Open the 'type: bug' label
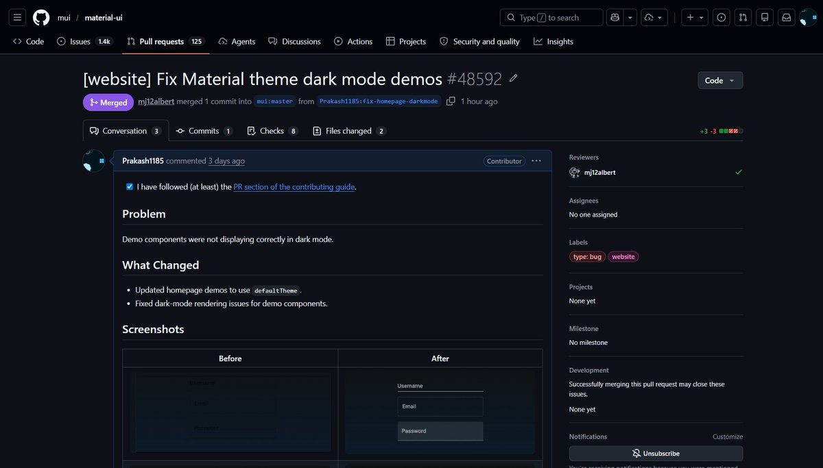Viewport: 823px width, 468px height. pos(587,257)
